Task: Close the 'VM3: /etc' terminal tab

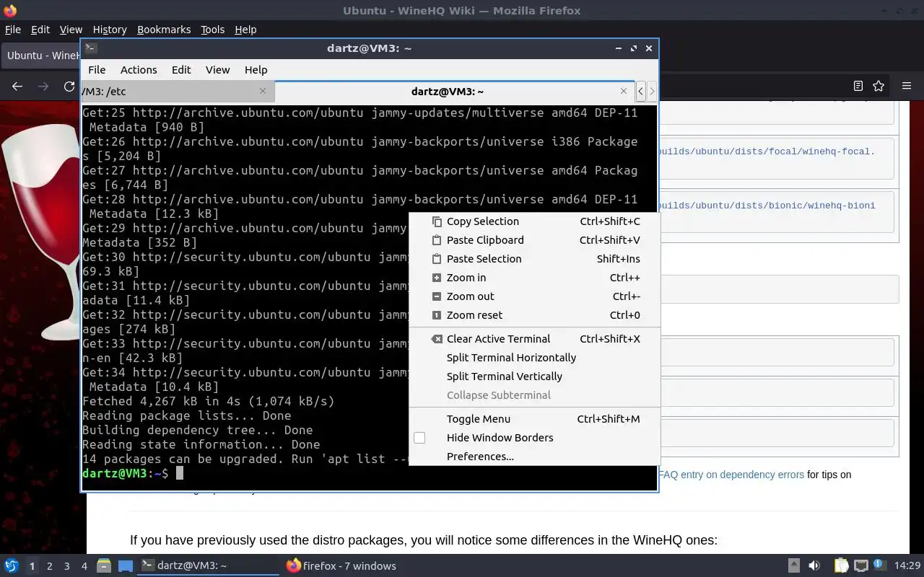Action: (263, 91)
